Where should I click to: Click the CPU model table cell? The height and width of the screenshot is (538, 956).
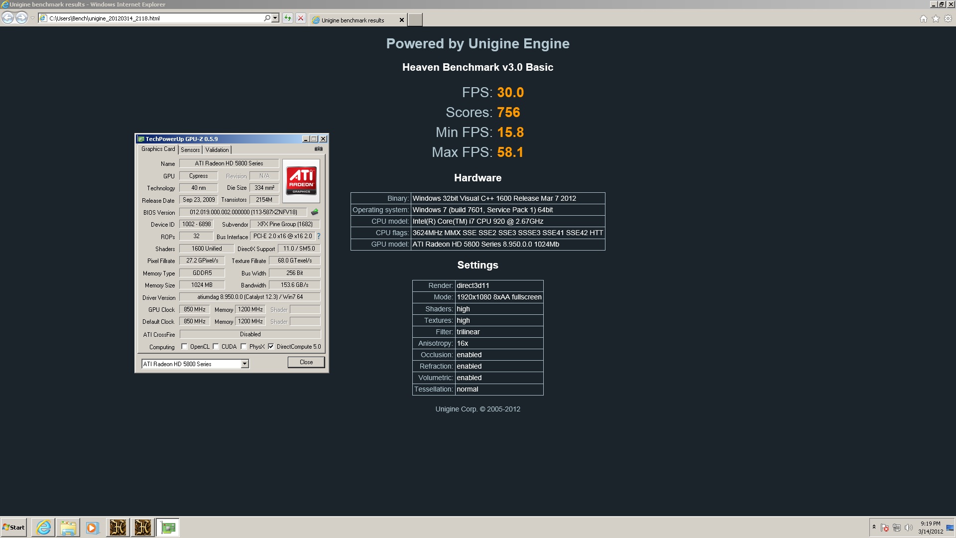508,221
